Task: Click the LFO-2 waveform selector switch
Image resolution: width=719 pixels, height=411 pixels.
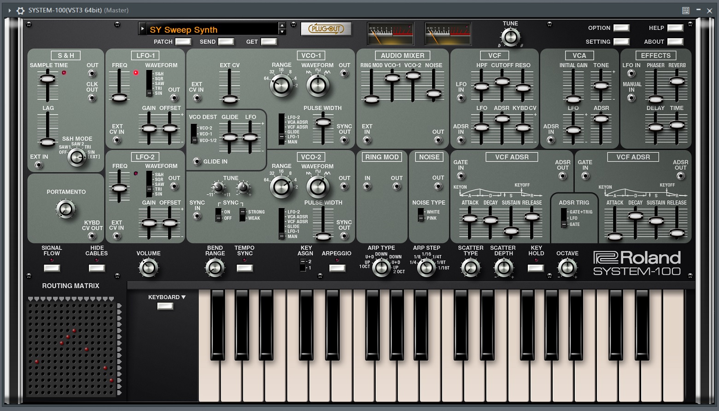Action: tap(149, 184)
